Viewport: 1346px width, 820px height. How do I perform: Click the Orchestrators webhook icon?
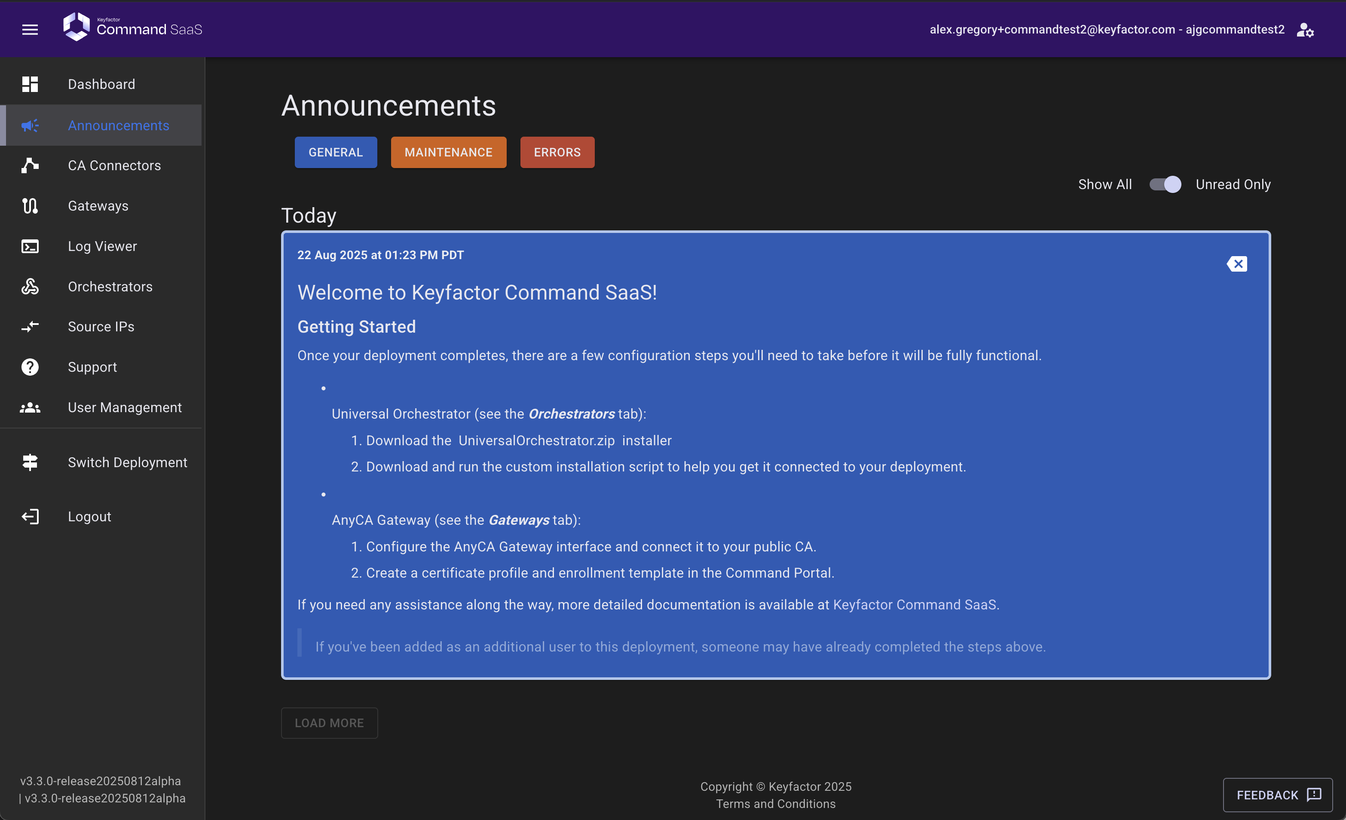click(30, 286)
